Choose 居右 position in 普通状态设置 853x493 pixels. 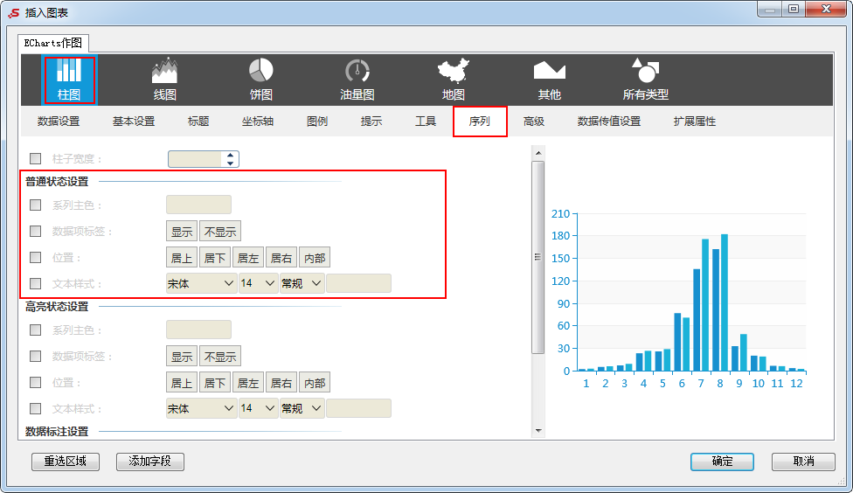[x=281, y=257]
